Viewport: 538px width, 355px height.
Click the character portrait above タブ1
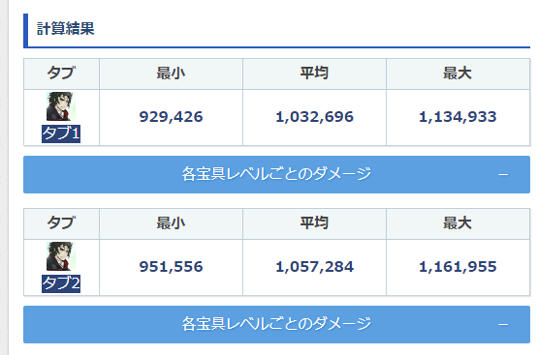pyautogui.click(x=61, y=106)
